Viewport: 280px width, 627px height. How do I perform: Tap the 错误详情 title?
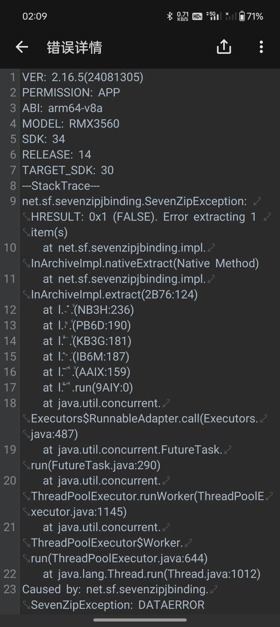pos(74,47)
